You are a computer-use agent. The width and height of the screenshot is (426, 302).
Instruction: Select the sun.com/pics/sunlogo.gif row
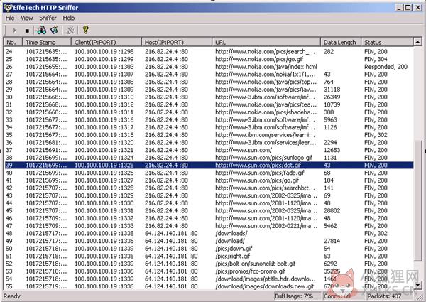coord(209,158)
